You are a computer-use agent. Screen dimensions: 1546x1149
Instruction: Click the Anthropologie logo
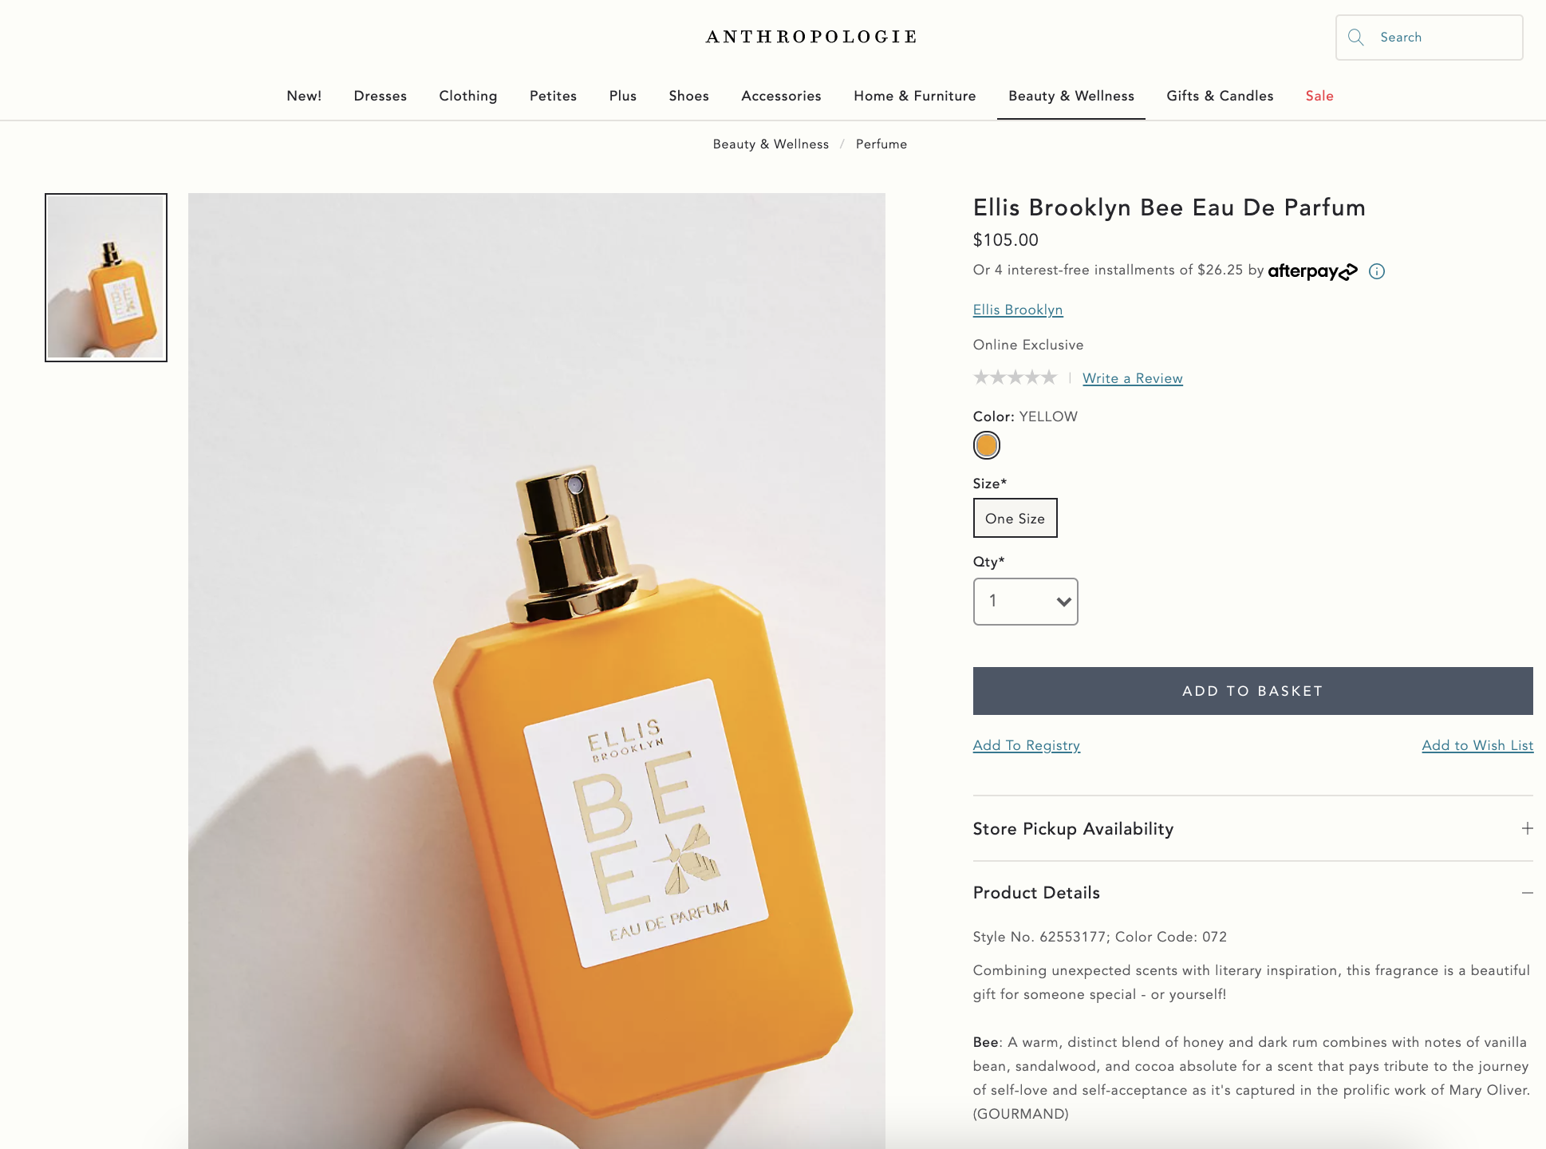811,37
